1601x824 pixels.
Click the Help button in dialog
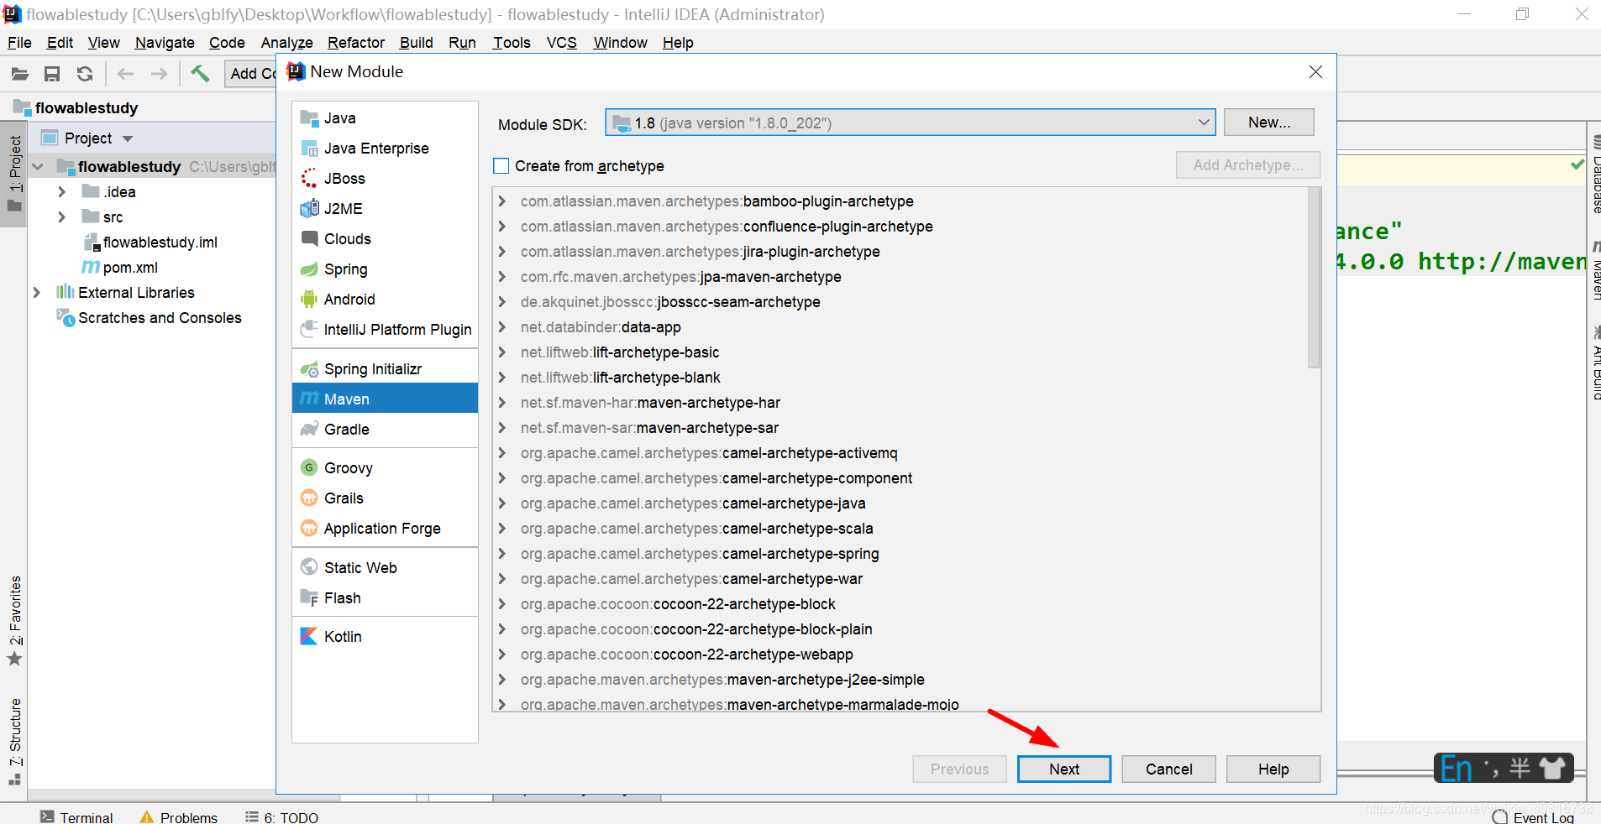1273,769
